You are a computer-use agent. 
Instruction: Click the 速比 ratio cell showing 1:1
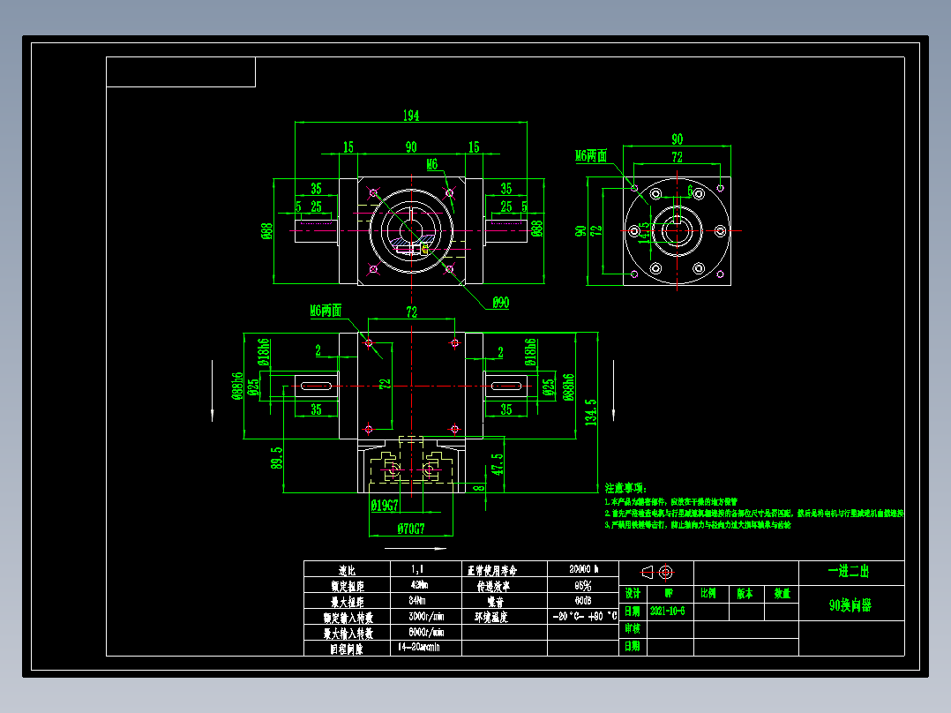(x=419, y=570)
